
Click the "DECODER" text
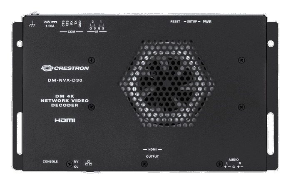[x=65, y=105]
